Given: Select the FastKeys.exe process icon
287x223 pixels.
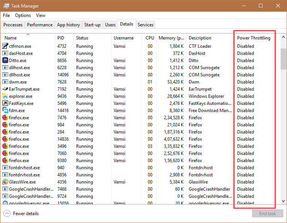Looking at the screenshot, I should click(5, 103).
